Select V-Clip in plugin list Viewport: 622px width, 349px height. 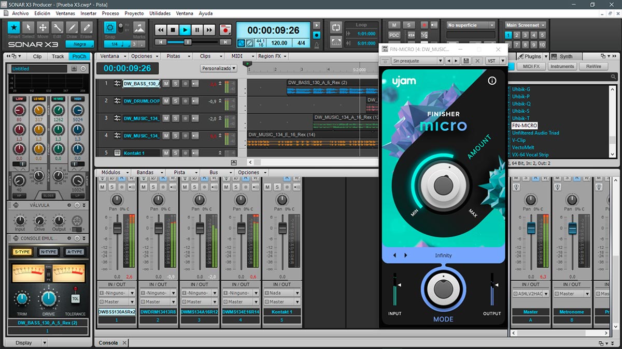coord(519,140)
